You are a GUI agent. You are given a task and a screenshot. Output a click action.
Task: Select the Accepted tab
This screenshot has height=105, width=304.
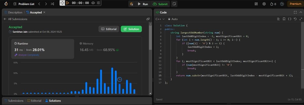click(x=34, y=12)
